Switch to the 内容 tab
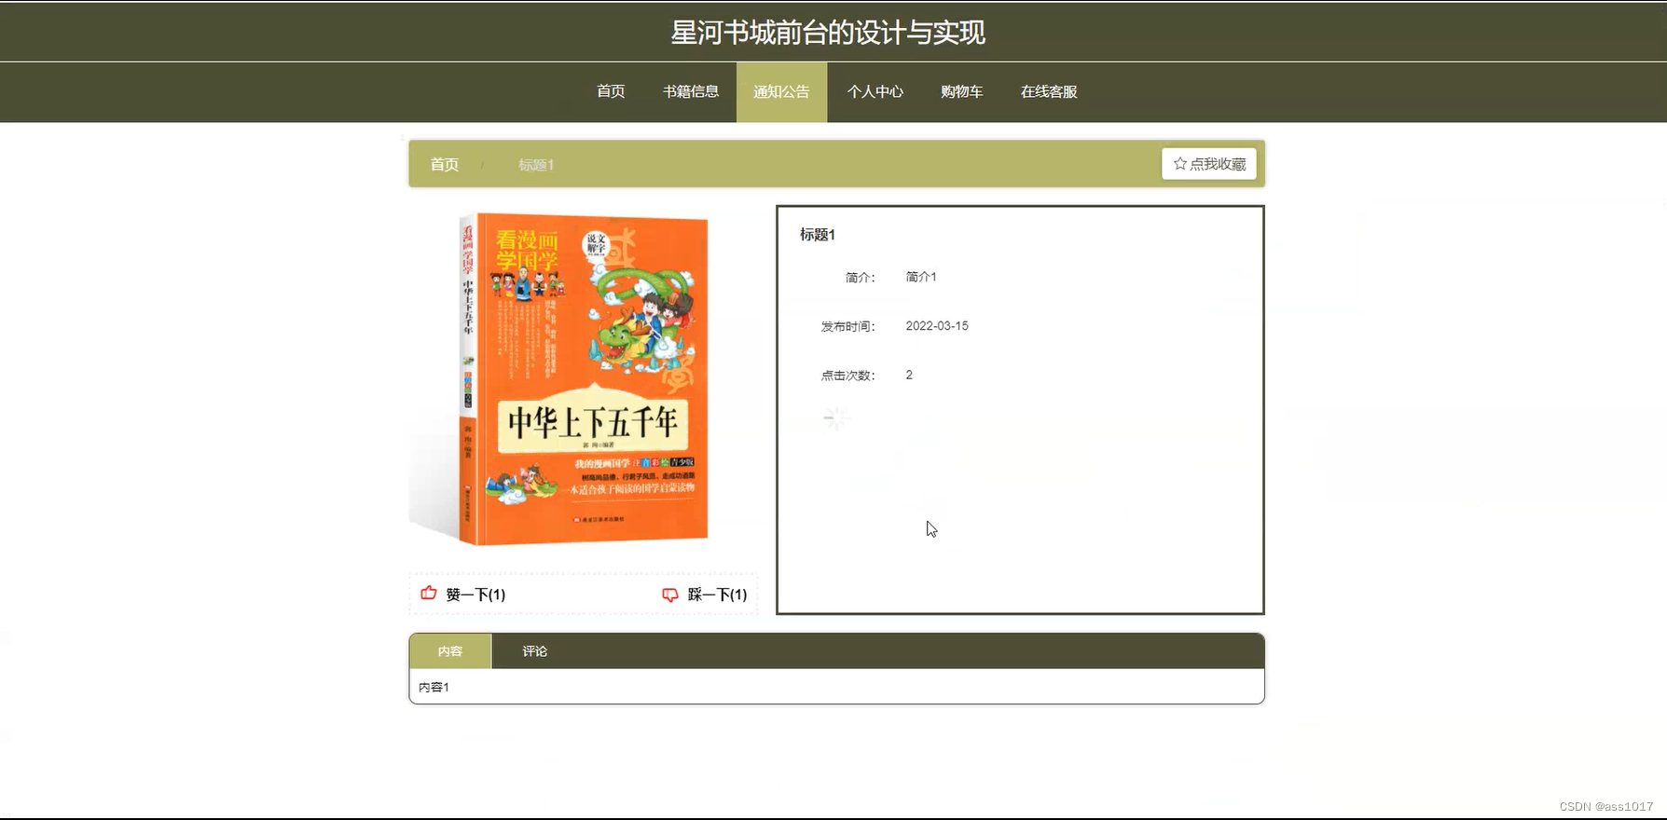Screen dimensions: 1667x820 click(x=450, y=651)
